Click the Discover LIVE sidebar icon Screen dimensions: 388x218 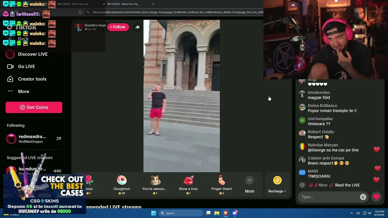[10, 54]
